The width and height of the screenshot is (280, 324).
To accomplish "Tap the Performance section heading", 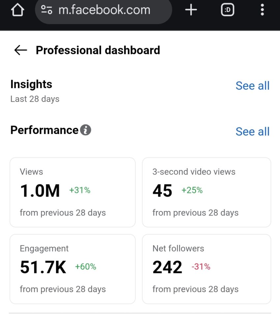I will point(44,130).
